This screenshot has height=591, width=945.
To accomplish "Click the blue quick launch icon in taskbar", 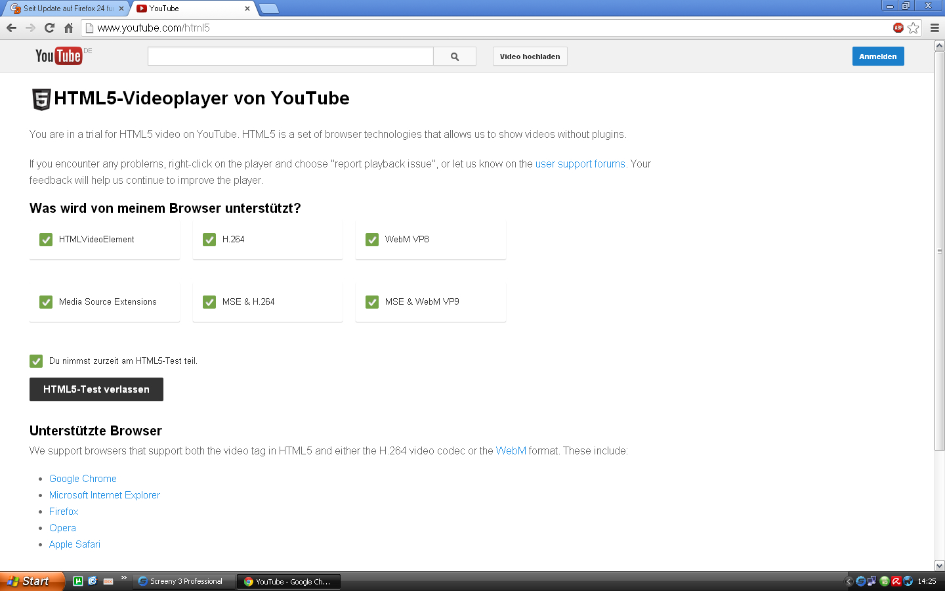I will (93, 581).
